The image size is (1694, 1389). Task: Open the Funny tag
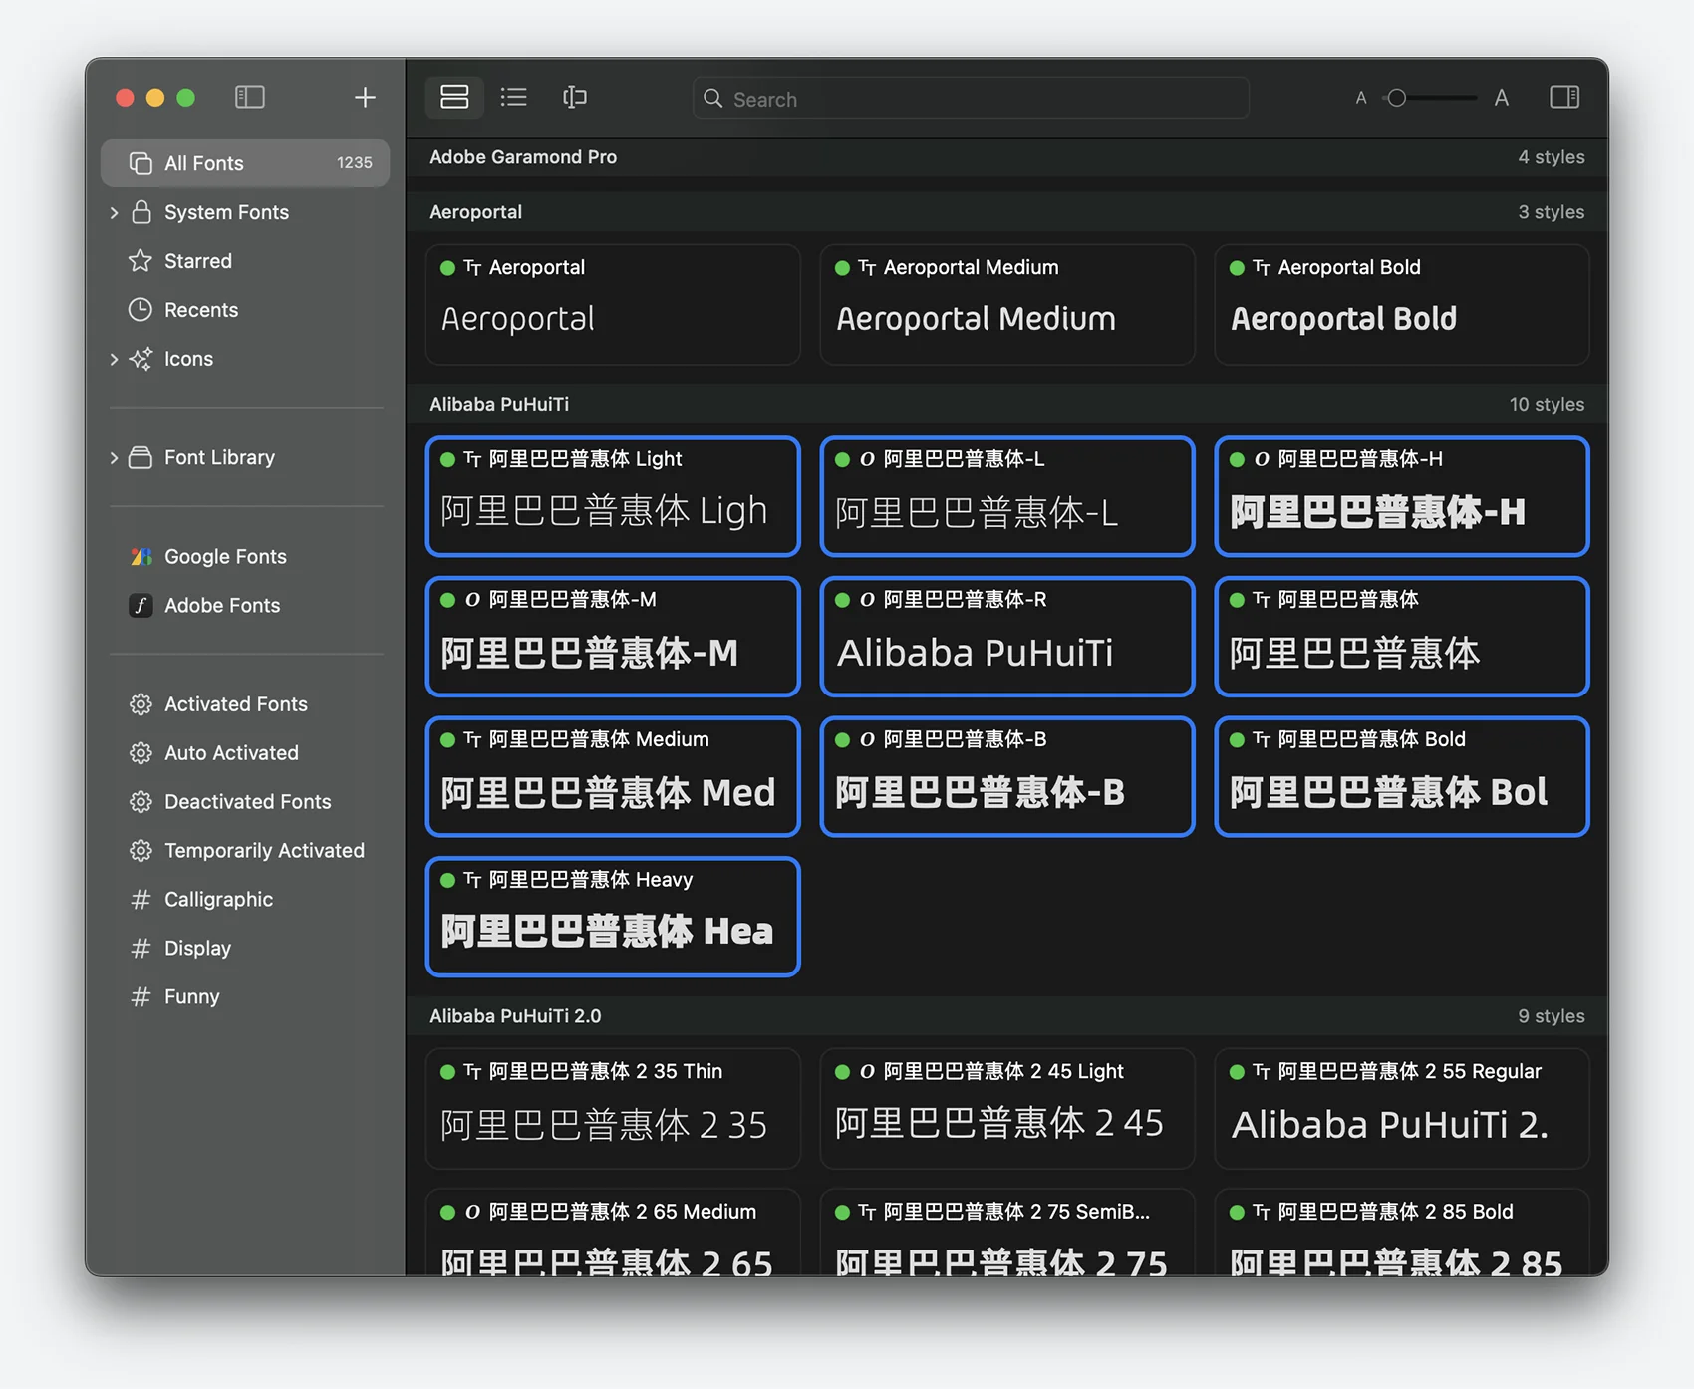pos(245,997)
